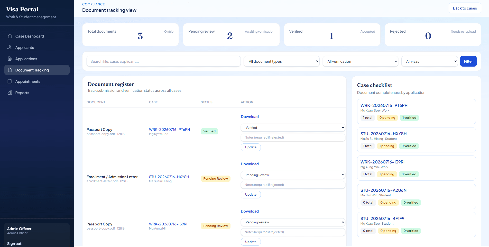489x247 pixels.
Task: Click the Appointments calendar icon
Action: [10, 81]
